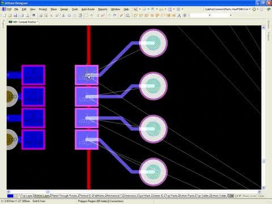Click the Place Via icon

(x=157, y=15)
